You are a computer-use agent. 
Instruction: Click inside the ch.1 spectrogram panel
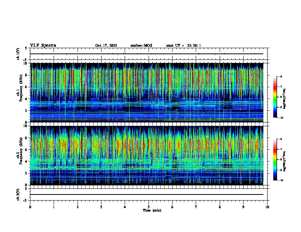pyautogui.click(x=146, y=92)
